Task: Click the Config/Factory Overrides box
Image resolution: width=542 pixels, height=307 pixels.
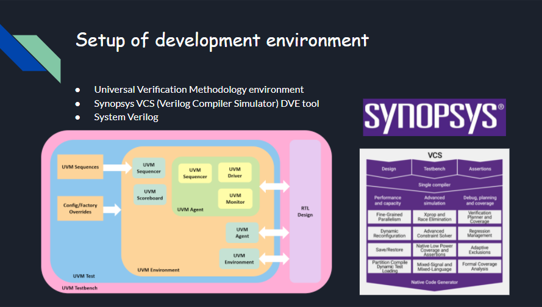Action: click(x=80, y=208)
